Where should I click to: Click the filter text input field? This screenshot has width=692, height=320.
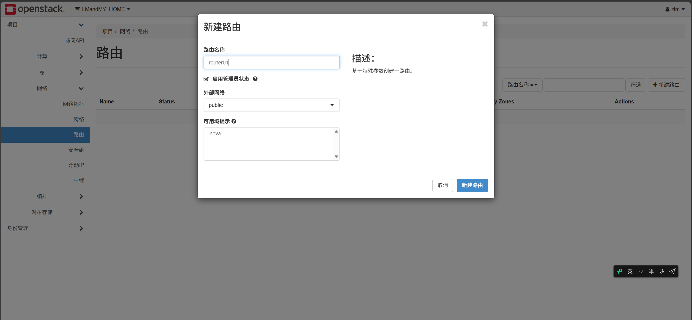(x=584, y=85)
